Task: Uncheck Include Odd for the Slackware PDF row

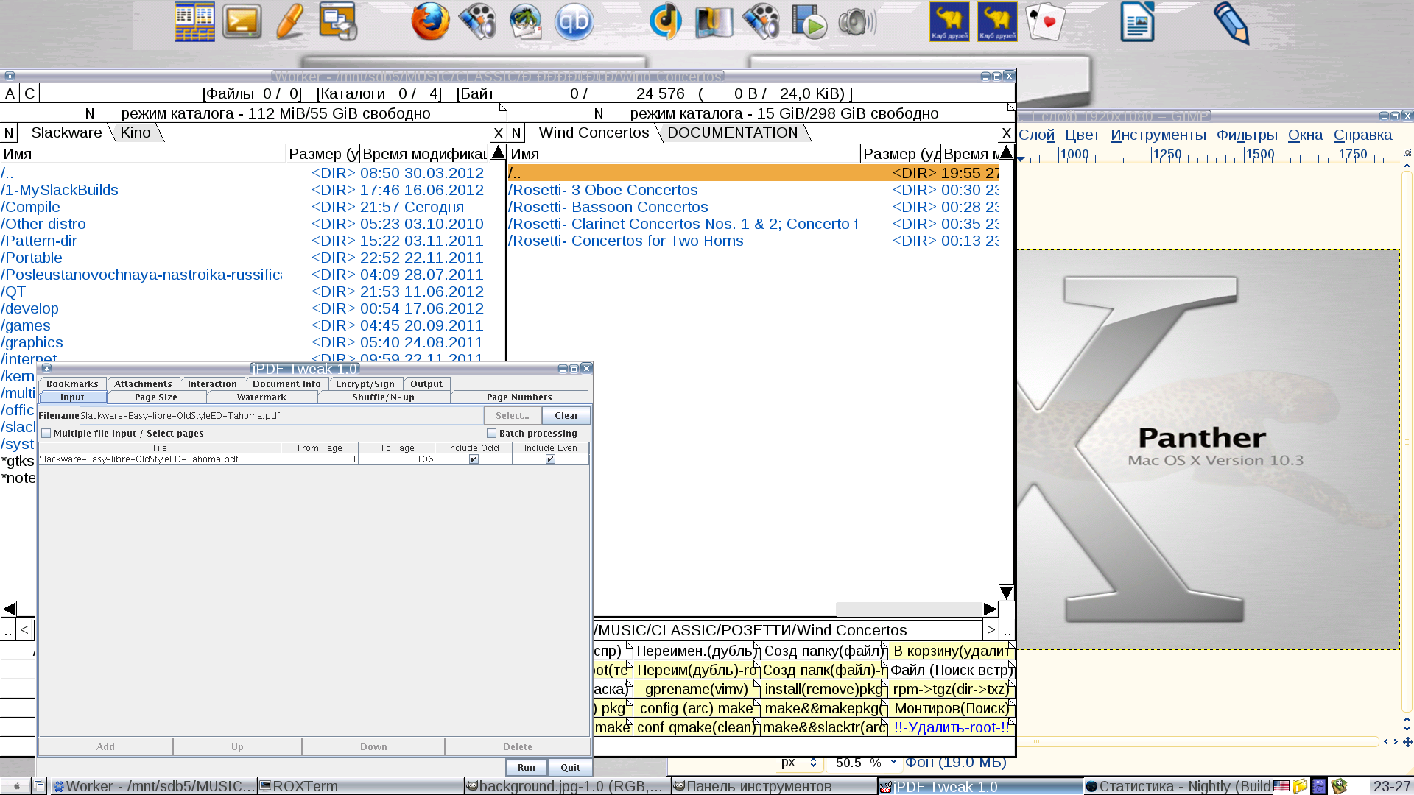Action: point(474,459)
